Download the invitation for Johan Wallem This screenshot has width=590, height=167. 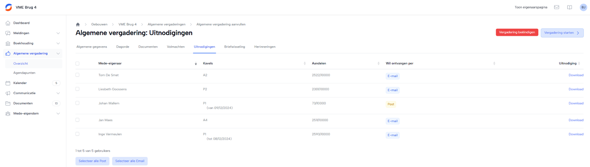[576, 104]
